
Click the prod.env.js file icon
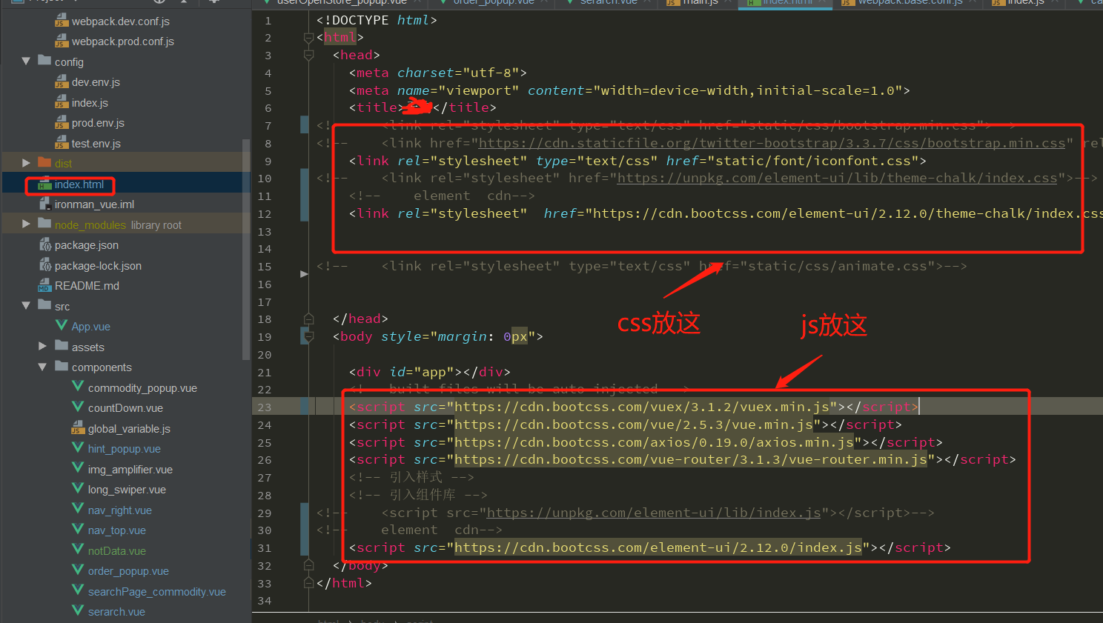pos(62,122)
